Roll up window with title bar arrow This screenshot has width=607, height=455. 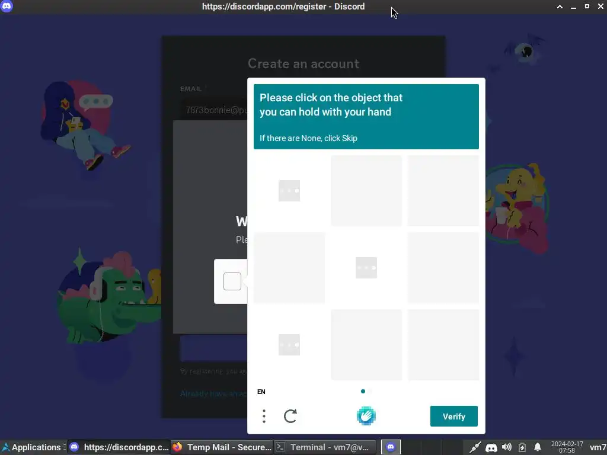tap(560, 7)
